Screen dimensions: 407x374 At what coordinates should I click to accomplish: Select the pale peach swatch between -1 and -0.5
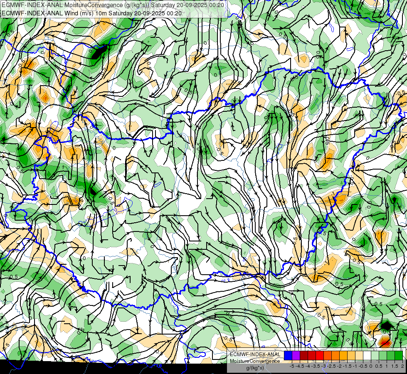point(359,355)
